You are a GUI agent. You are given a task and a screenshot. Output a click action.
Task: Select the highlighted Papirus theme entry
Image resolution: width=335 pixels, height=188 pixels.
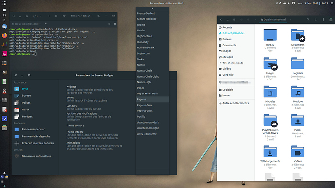click(152, 99)
